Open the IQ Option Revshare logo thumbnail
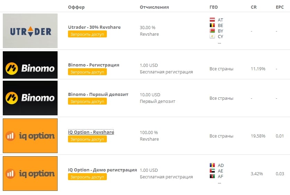The height and width of the screenshot is (195, 290). (30, 136)
